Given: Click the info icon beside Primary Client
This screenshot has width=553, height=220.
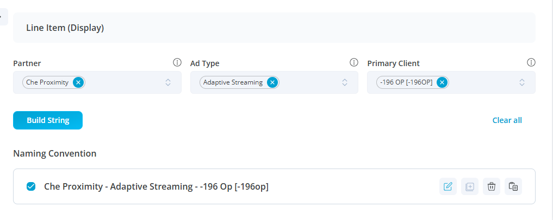Looking at the screenshot, I should coord(531,63).
